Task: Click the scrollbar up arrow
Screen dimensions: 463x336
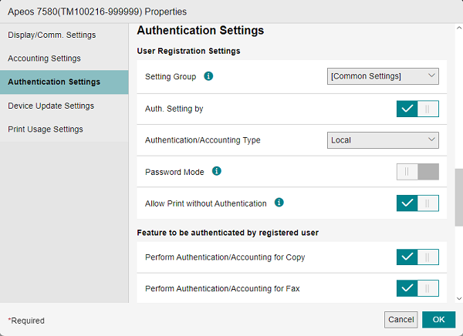Action: point(459,28)
